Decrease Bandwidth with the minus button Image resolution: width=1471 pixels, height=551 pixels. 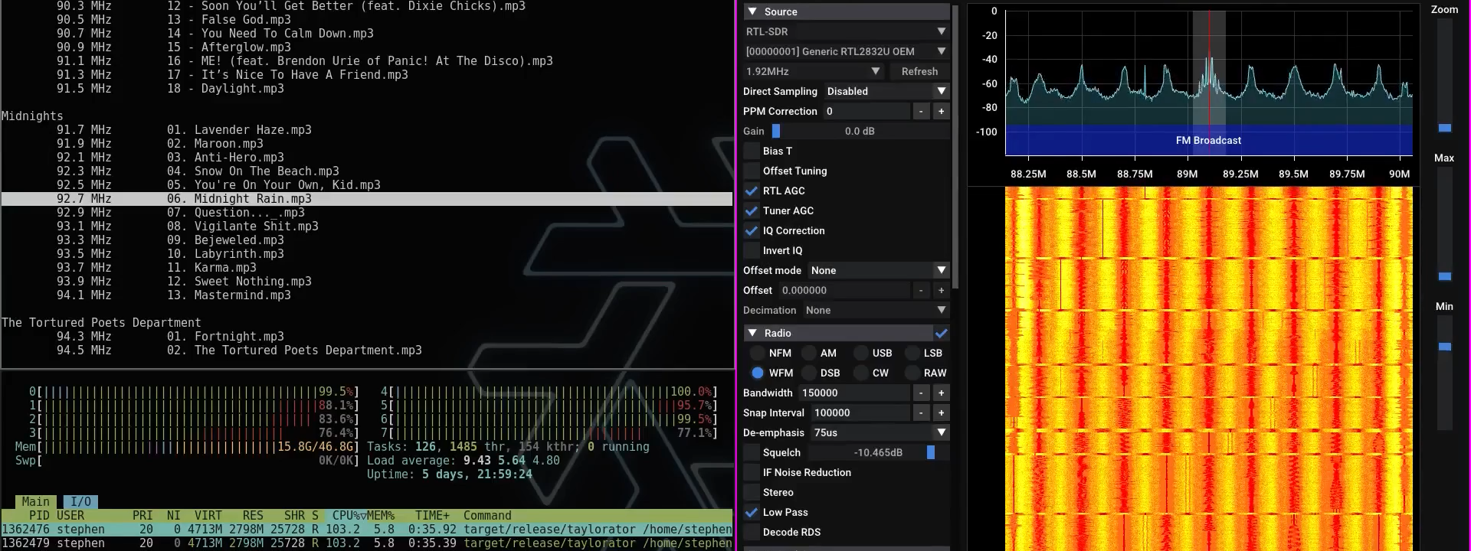(921, 393)
